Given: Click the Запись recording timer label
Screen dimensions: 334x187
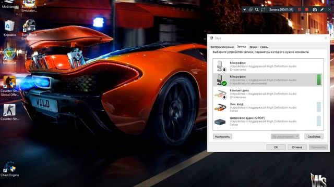Looking at the screenshot, I should point(281,9).
